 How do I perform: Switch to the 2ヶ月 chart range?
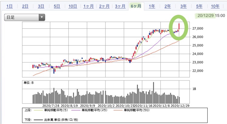104,6
